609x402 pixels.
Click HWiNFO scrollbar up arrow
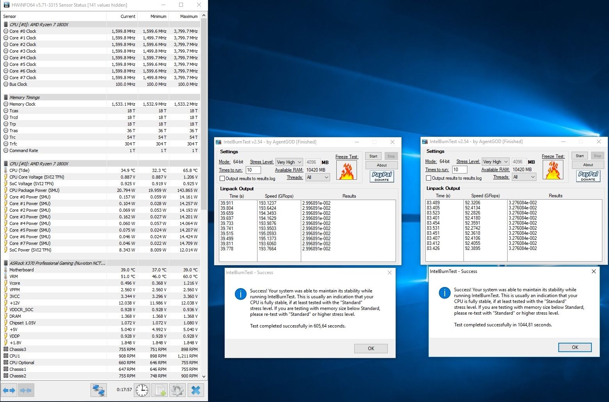[204, 16]
